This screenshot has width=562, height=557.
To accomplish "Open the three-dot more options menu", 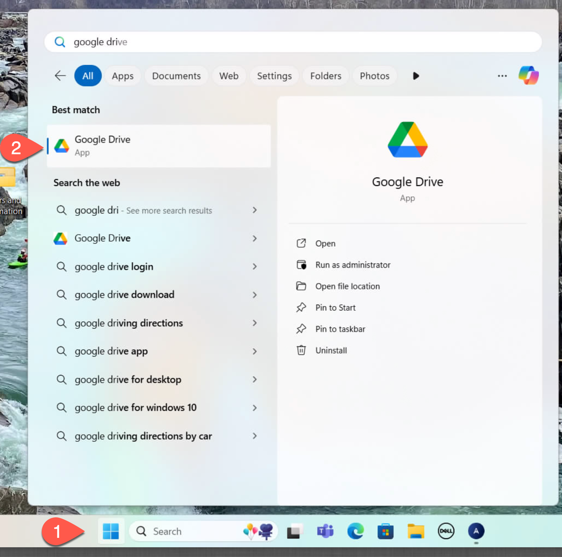I will click(x=502, y=76).
